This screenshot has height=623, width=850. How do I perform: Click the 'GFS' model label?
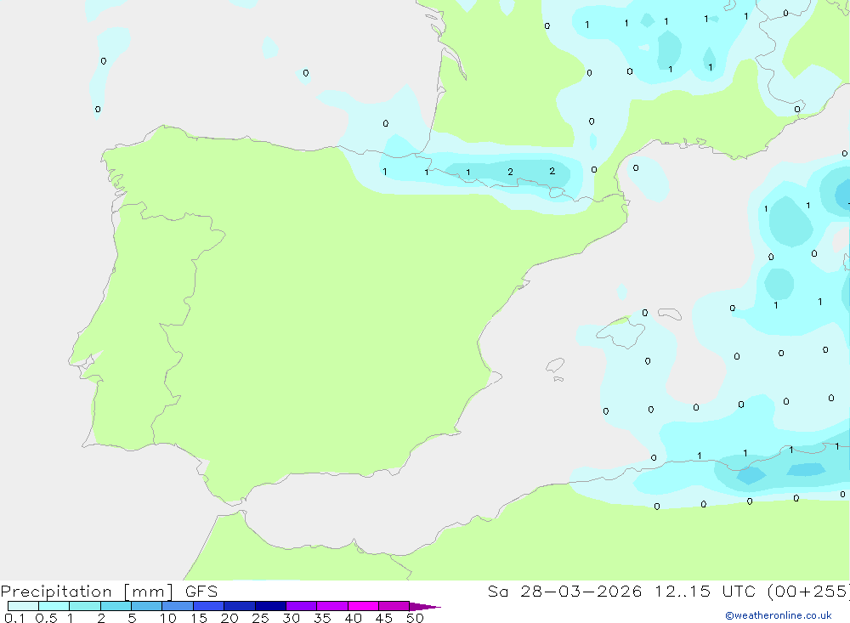point(201,592)
